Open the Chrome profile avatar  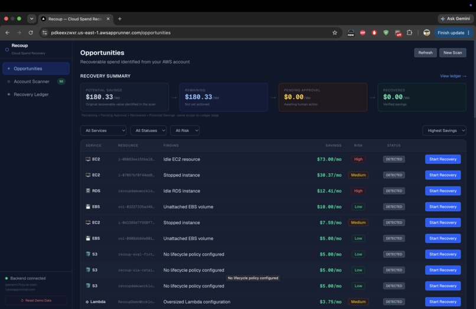tap(426, 33)
